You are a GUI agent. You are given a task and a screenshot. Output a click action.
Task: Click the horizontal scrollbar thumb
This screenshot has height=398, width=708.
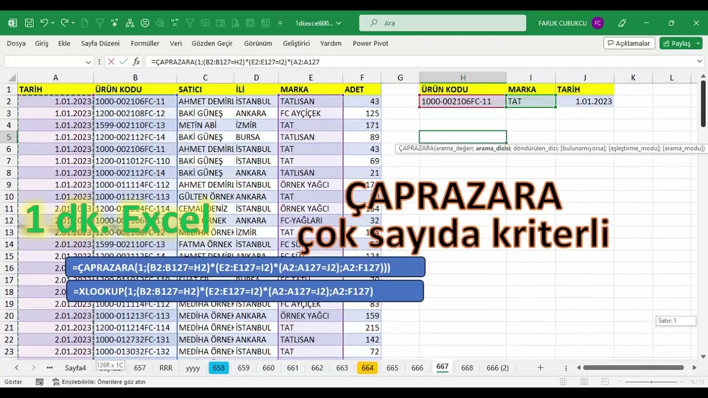pos(633,368)
